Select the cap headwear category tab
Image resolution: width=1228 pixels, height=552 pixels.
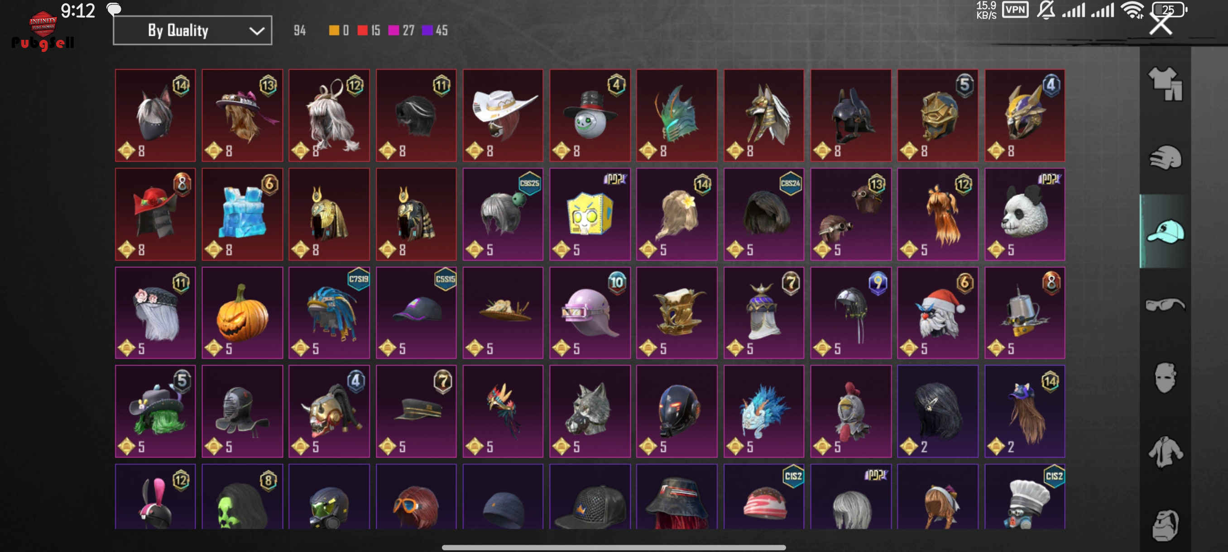click(x=1165, y=232)
